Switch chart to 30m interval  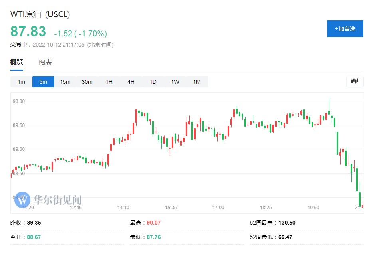[x=87, y=82]
